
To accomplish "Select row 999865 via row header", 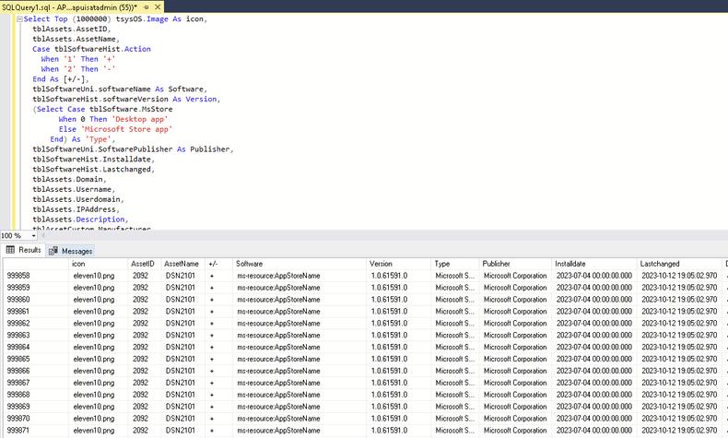I will tap(18, 359).
